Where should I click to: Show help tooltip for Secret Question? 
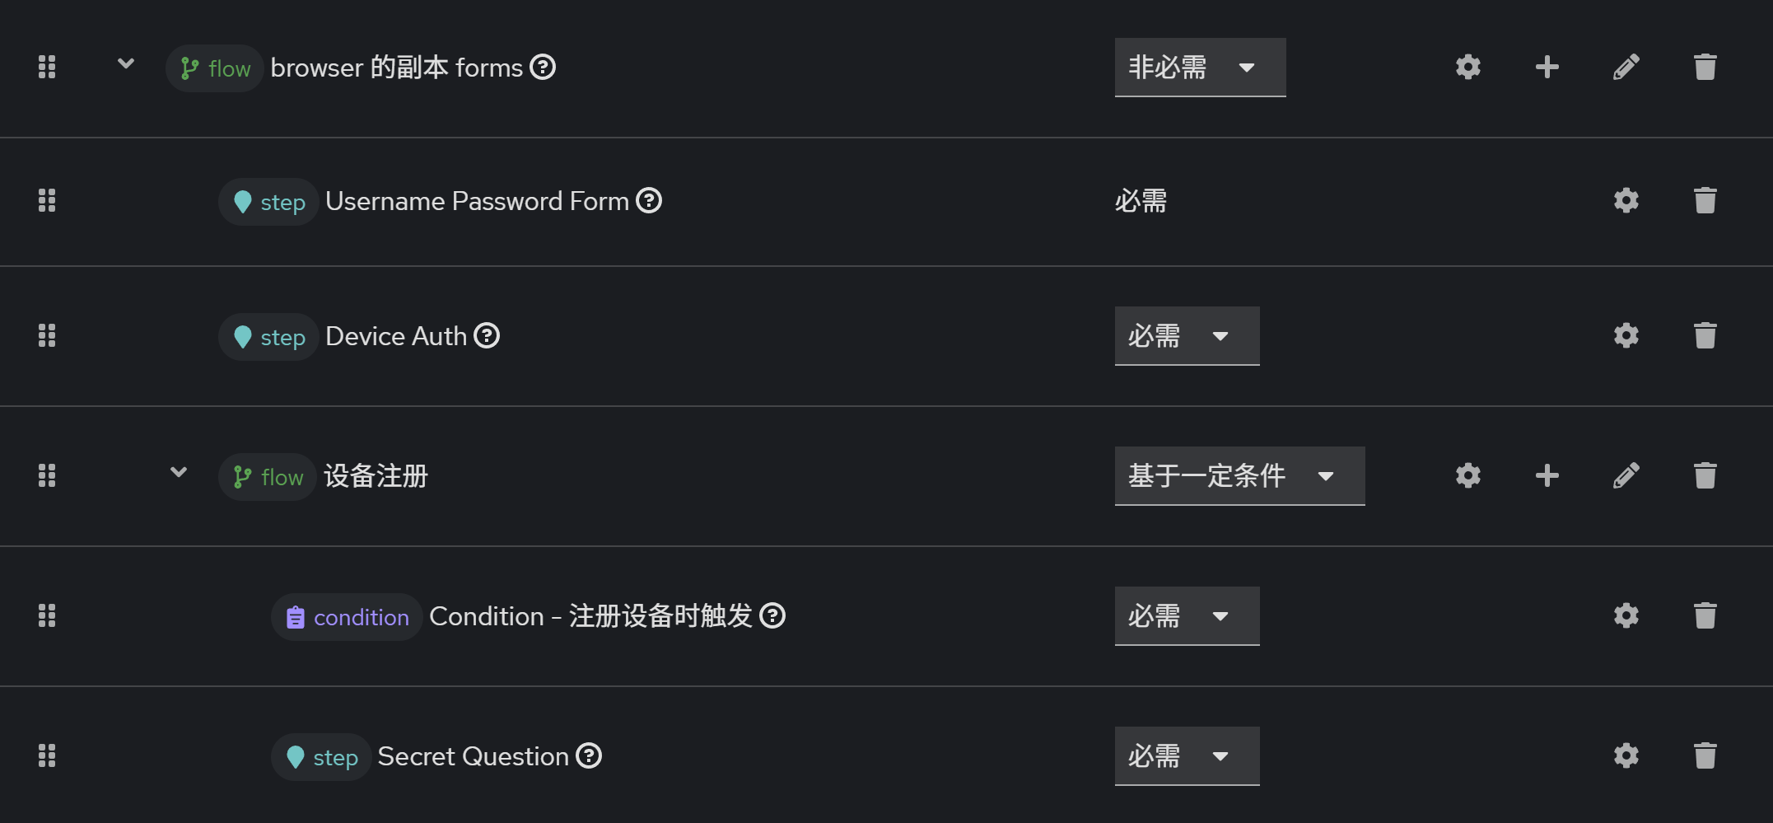click(x=589, y=755)
